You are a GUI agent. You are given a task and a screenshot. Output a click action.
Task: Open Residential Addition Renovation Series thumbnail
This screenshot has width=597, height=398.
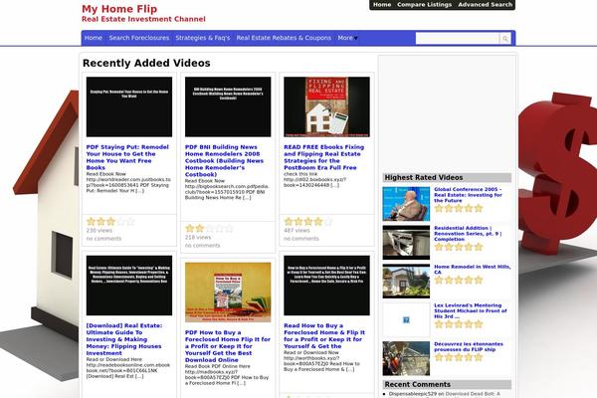pos(406,242)
